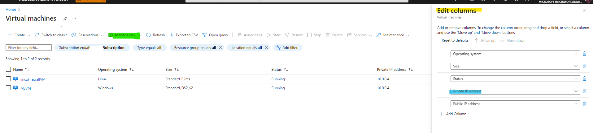Click Add filter
Image resolution: width=593 pixels, height=133 pixels.
[287, 48]
